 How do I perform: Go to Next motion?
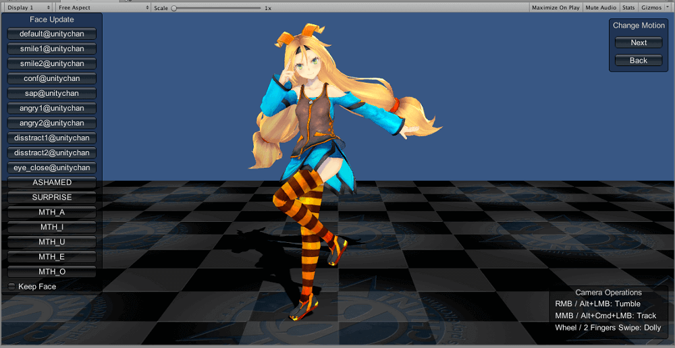point(639,43)
